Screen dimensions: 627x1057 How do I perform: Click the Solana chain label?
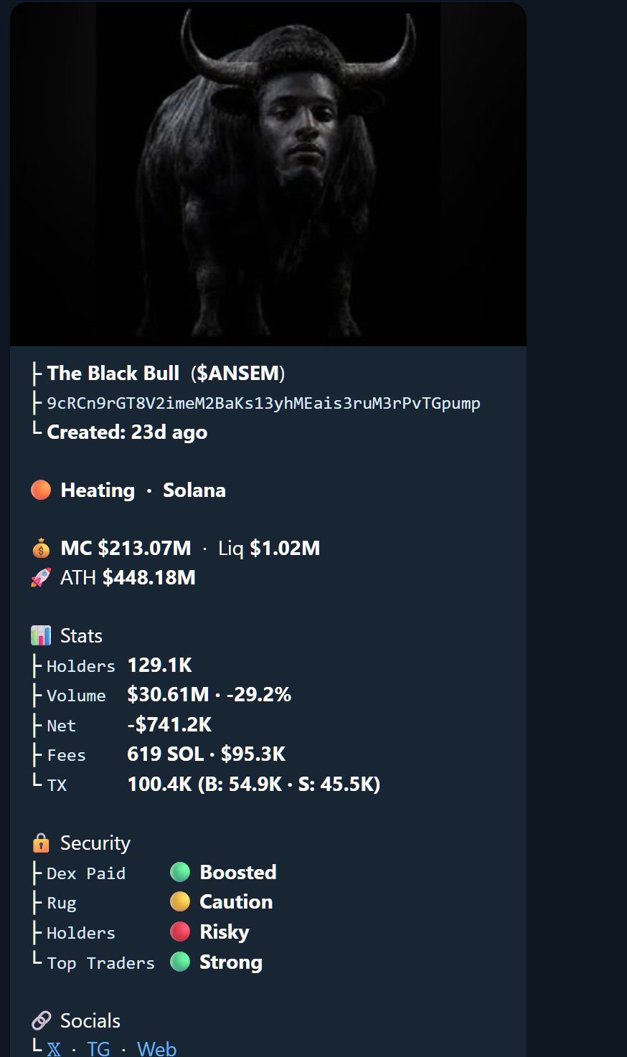tap(194, 490)
